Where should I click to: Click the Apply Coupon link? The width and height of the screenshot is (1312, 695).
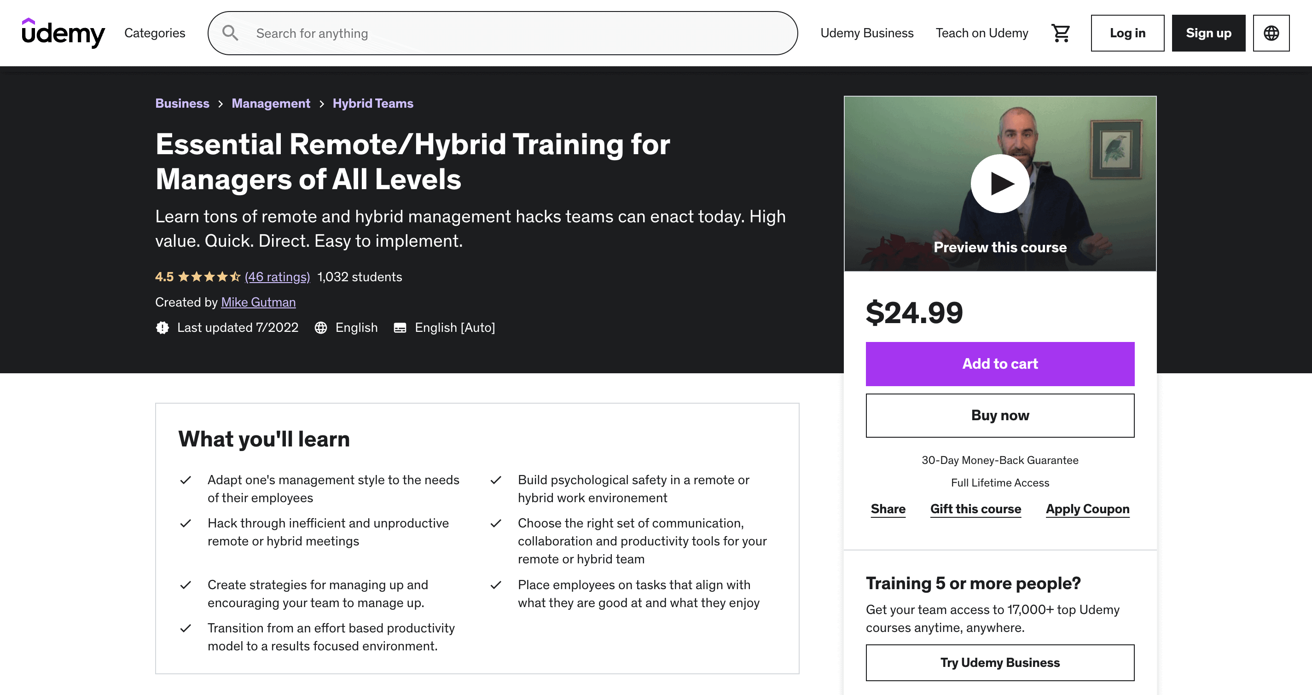pos(1087,509)
